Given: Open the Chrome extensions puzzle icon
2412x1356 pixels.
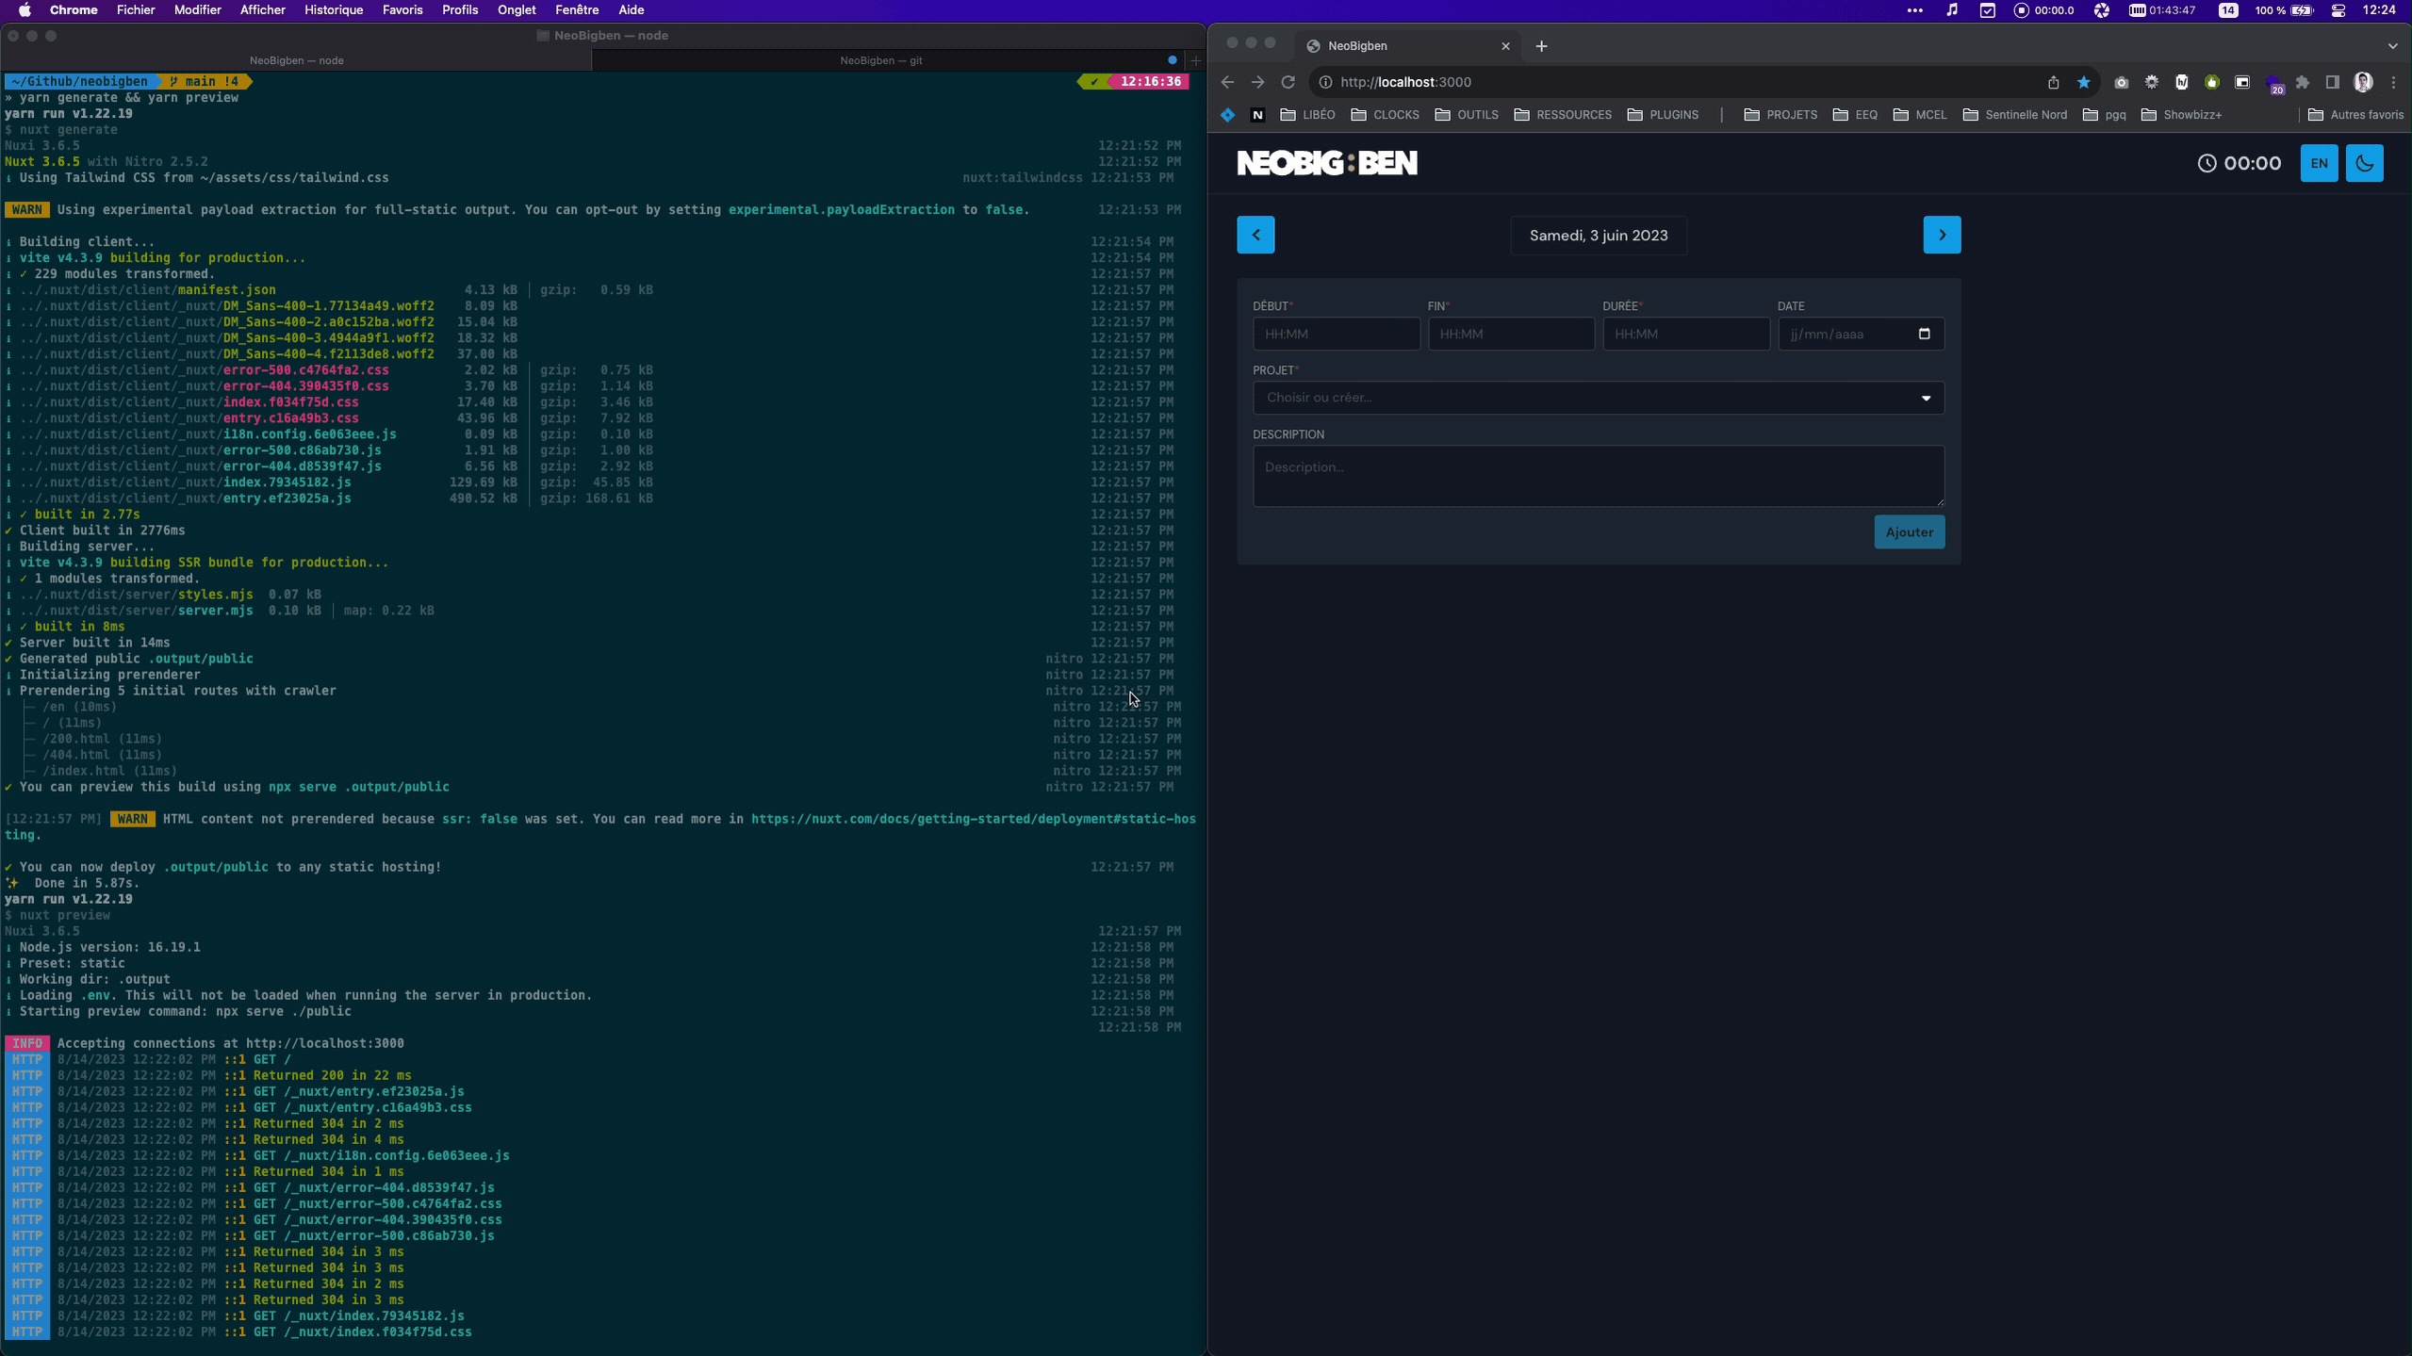Looking at the screenshot, I should 2302,83.
